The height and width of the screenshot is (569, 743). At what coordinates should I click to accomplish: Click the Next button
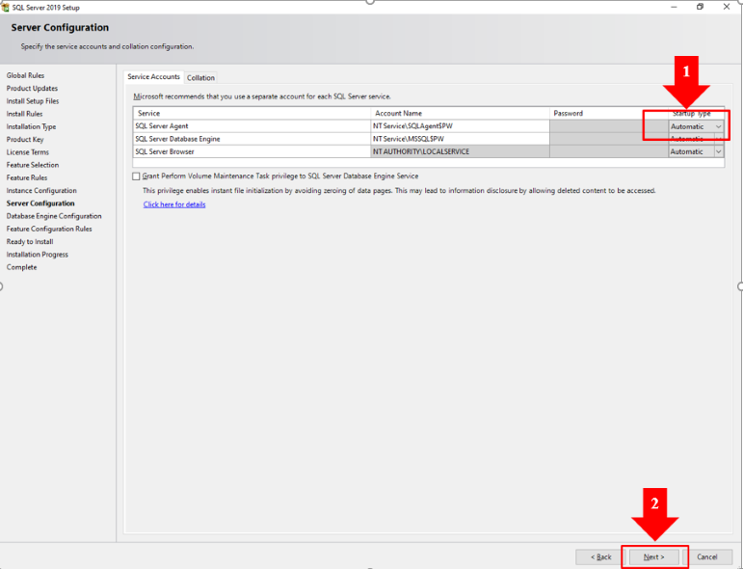654,556
